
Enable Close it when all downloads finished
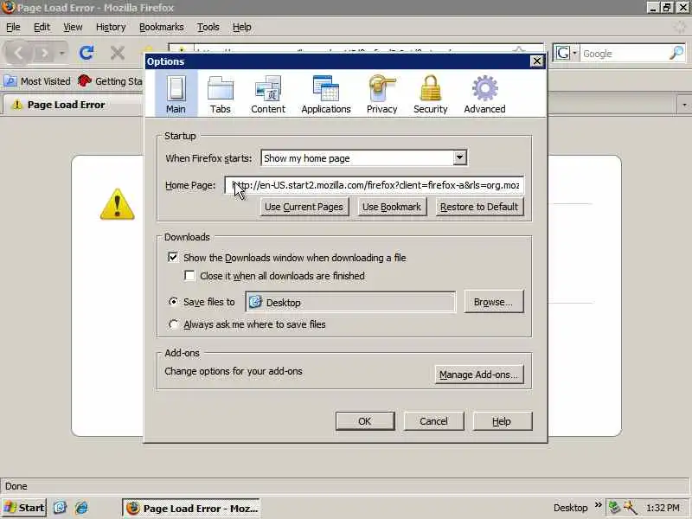tap(189, 276)
